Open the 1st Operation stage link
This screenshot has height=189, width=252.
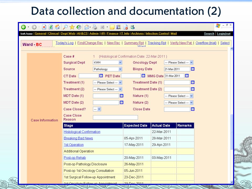point(73,145)
